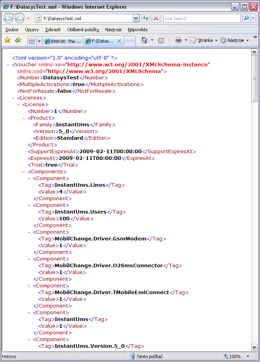
Task: Click 'Tento počítač' security zone status
Action: point(146,356)
